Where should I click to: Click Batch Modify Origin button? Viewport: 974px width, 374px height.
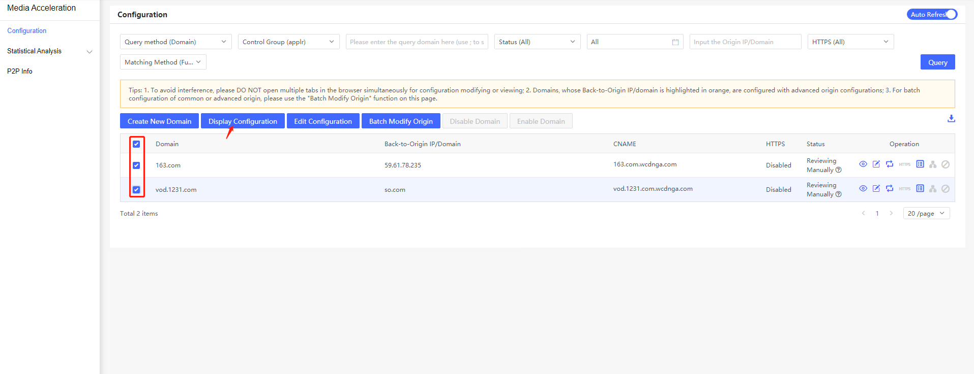tap(401, 121)
